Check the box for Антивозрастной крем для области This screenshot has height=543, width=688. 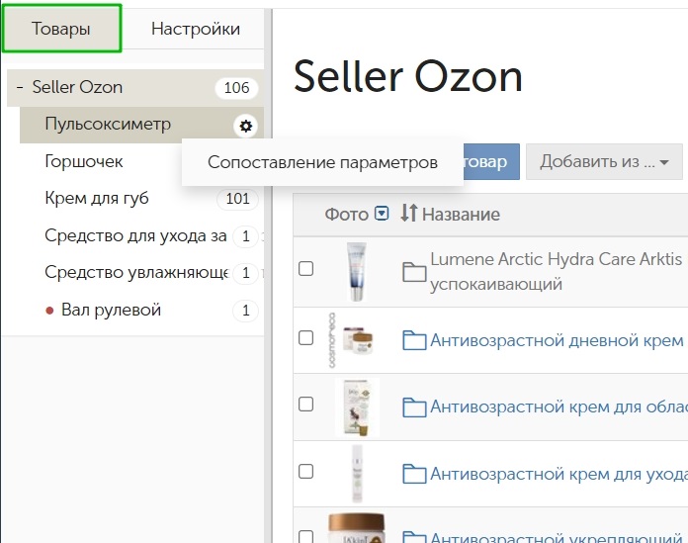[x=306, y=405]
